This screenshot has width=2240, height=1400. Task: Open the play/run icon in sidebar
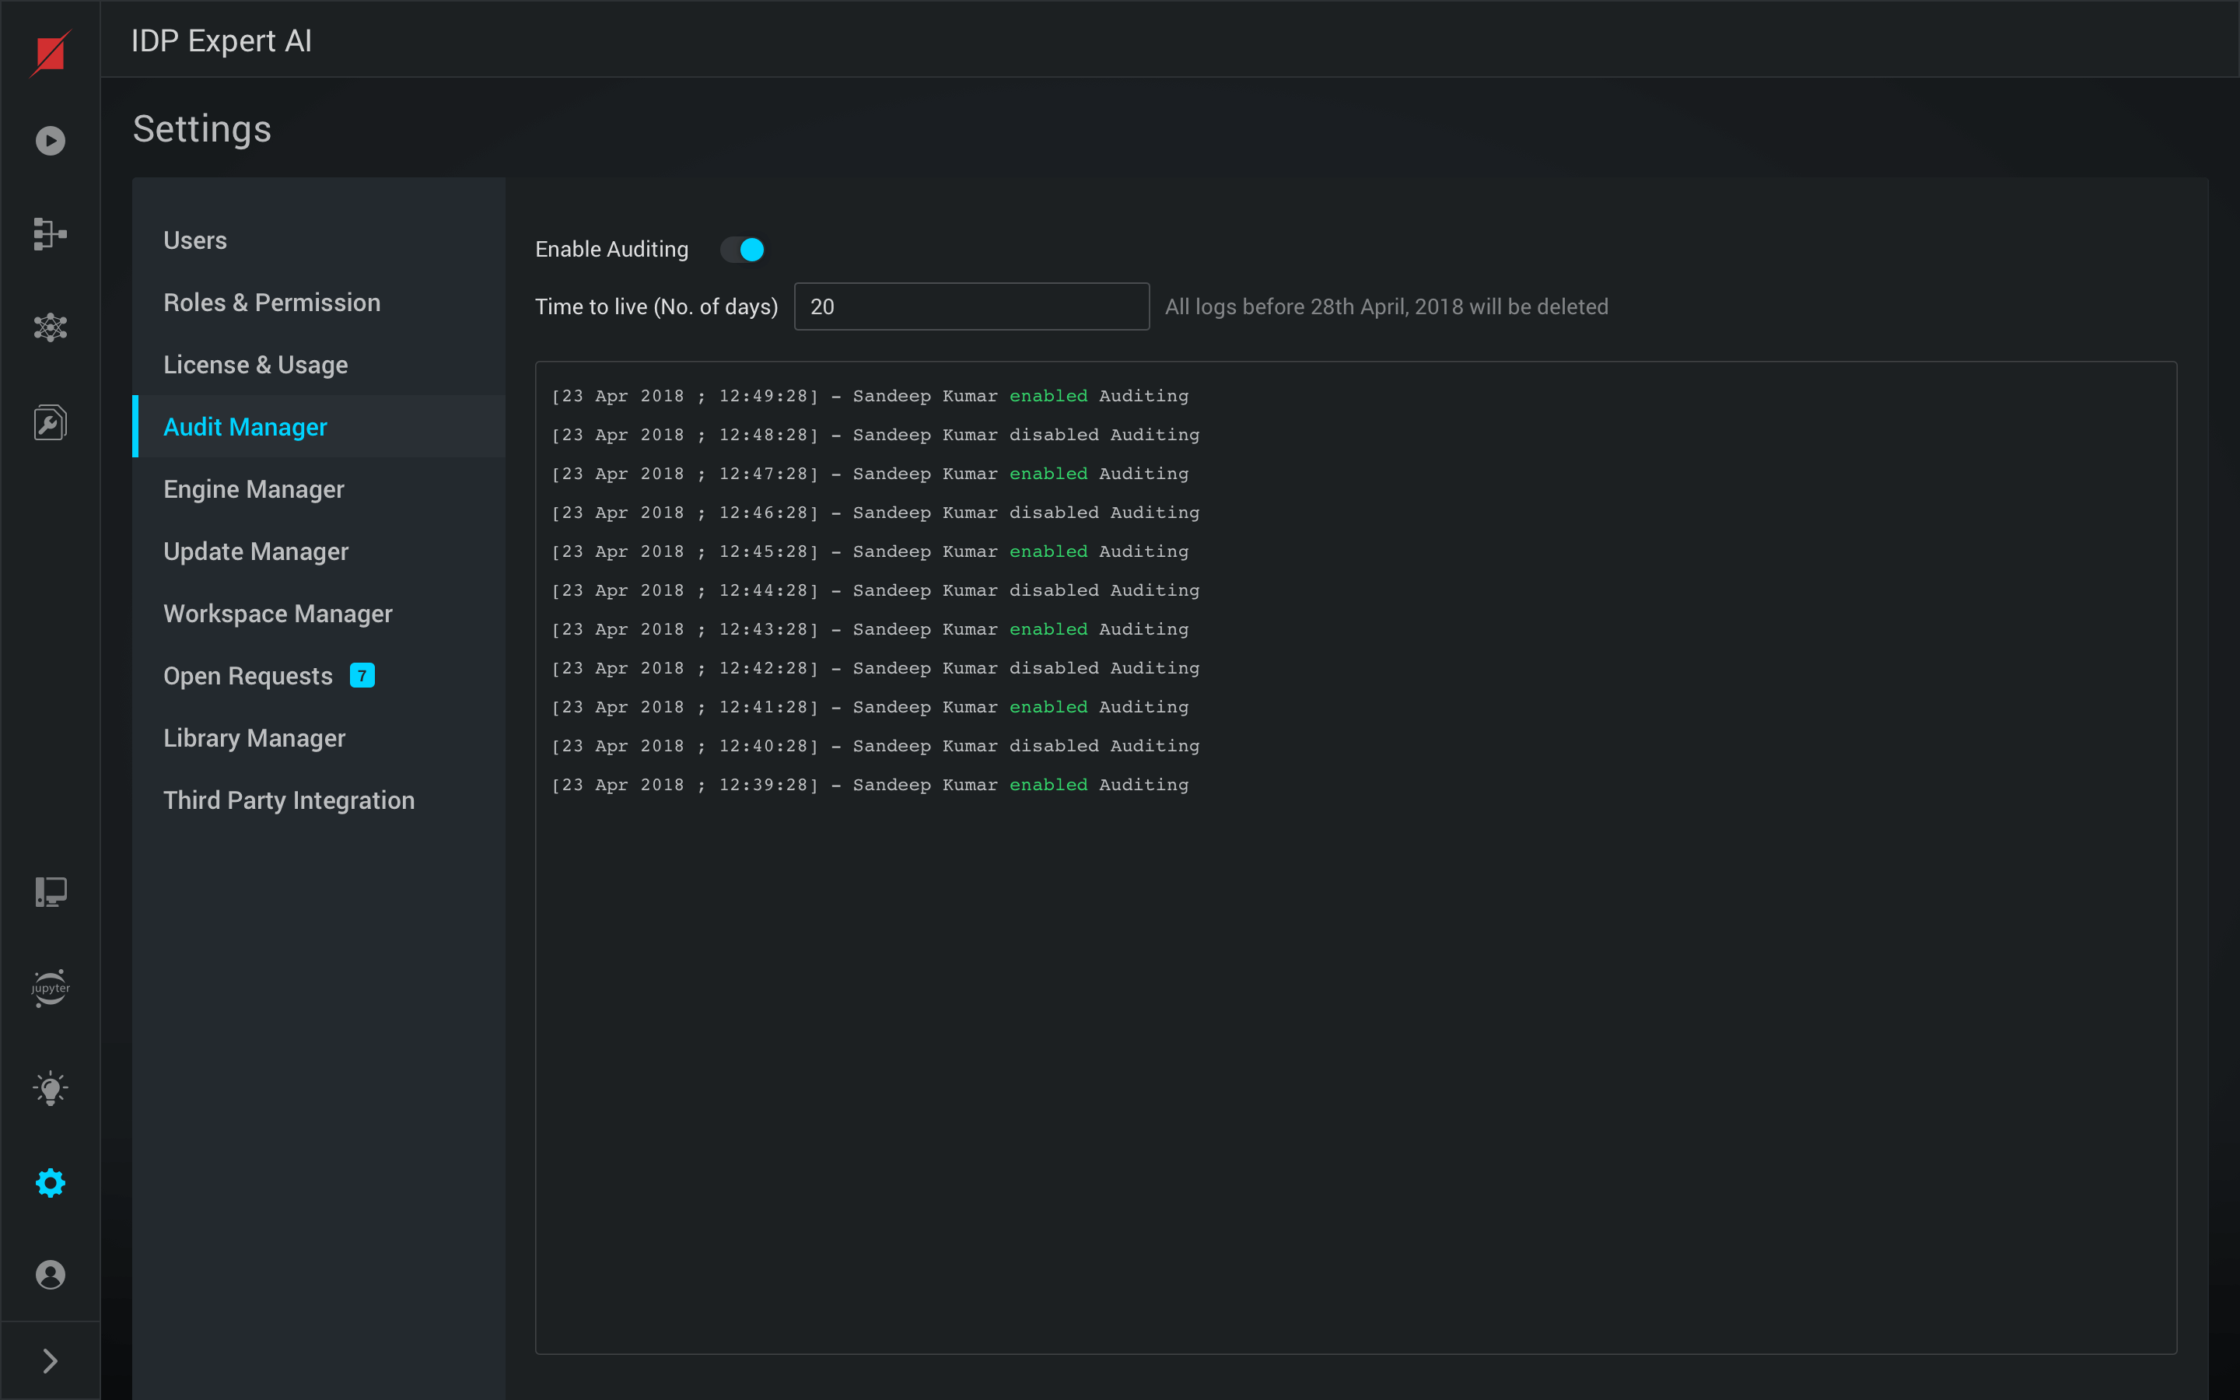[x=50, y=141]
